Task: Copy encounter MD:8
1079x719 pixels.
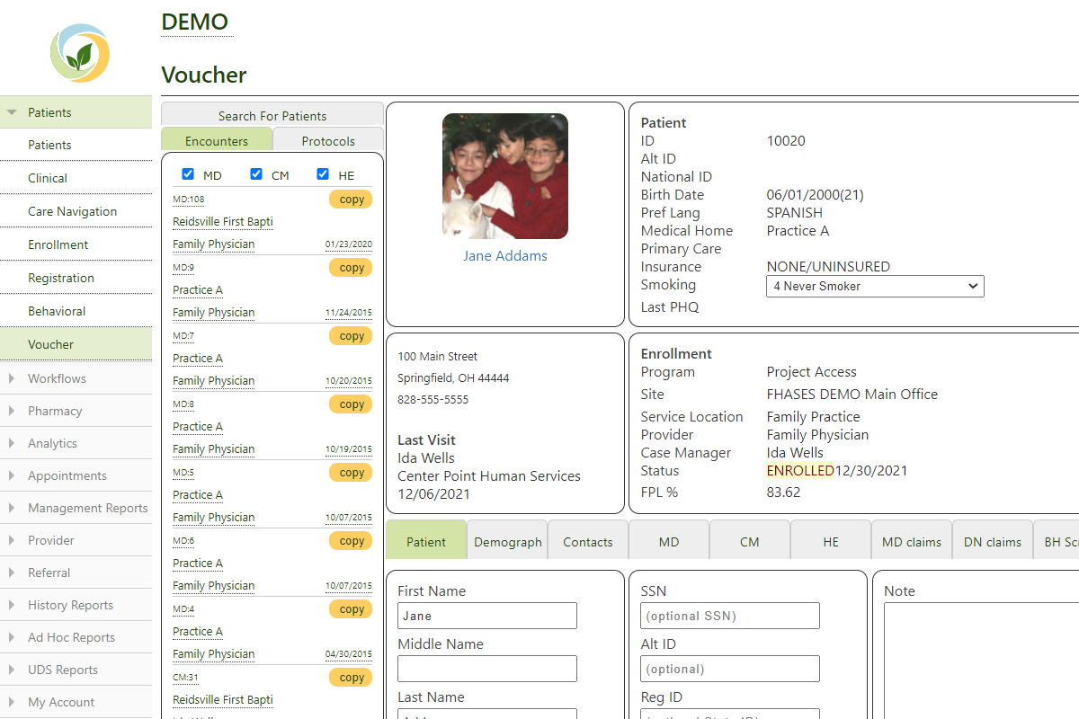Action: [x=351, y=404]
